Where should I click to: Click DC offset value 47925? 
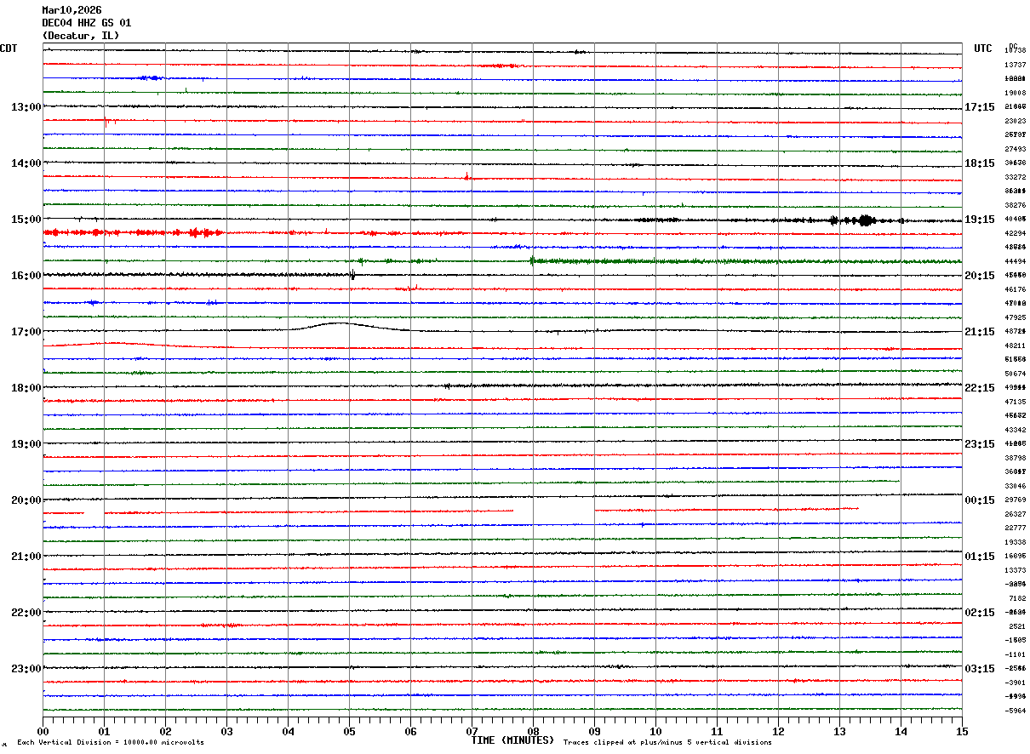click(1015, 318)
